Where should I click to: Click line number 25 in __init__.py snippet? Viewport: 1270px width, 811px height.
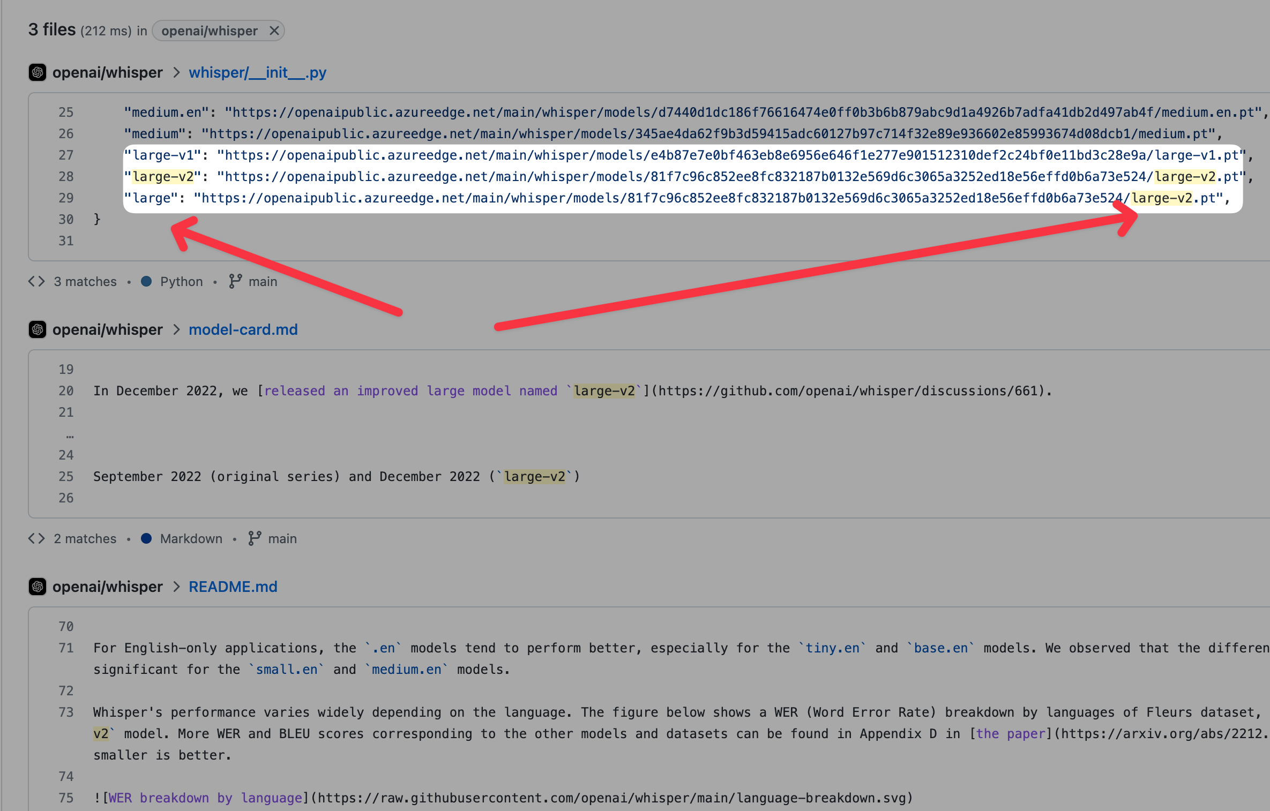(x=66, y=112)
